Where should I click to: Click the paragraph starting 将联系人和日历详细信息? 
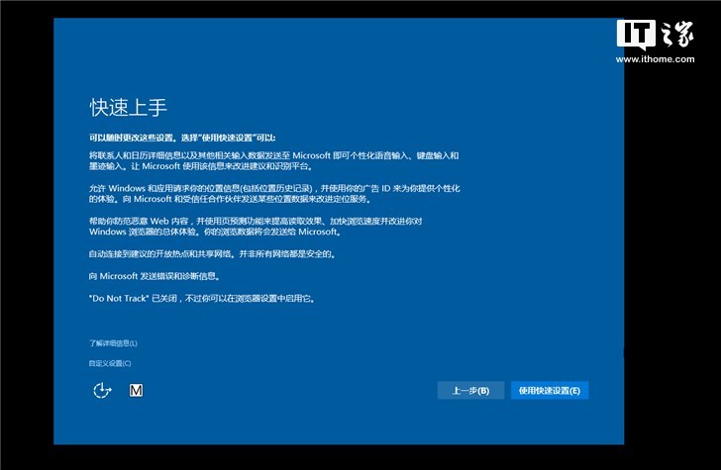tap(274, 161)
